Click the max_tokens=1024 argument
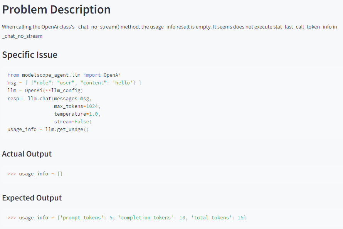 (79, 106)
